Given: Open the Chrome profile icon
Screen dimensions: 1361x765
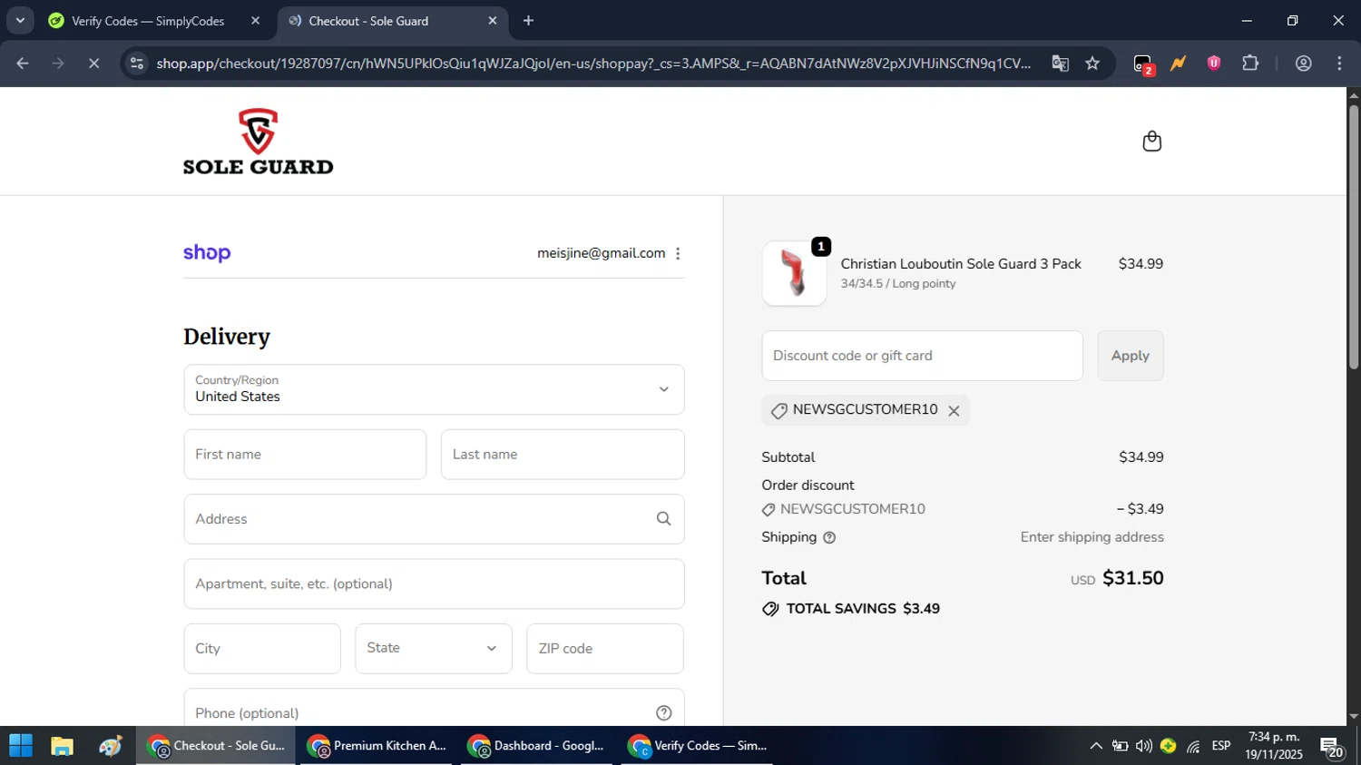Looking at the screenshot, I should tap(1304, 63).
